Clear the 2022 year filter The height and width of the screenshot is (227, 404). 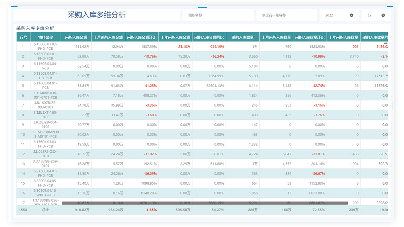pos(351,15)
